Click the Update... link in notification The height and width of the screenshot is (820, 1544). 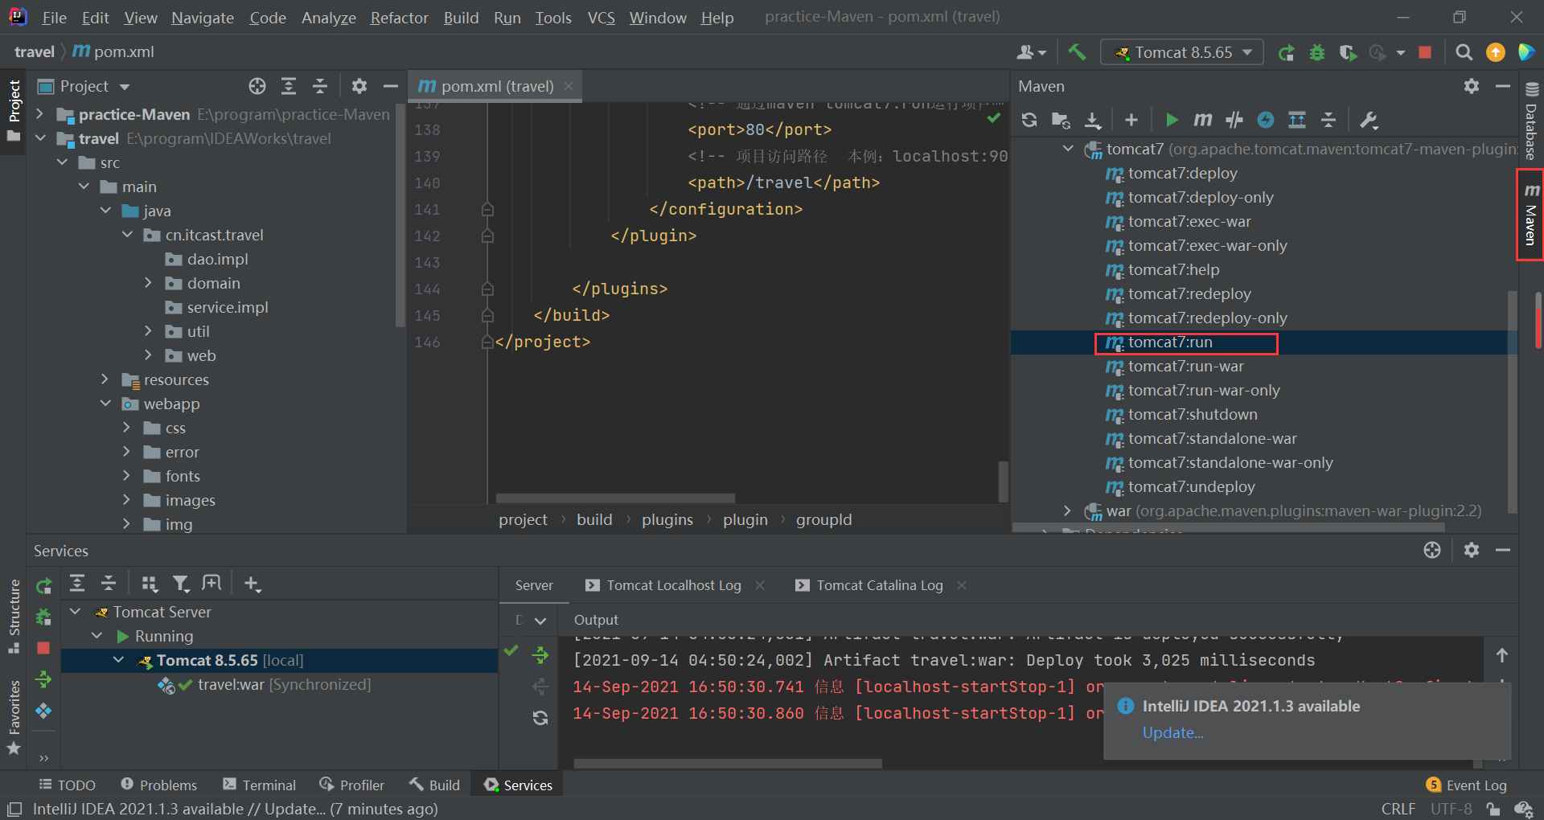click(x=1172, y=732)
